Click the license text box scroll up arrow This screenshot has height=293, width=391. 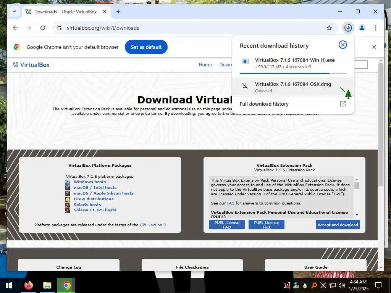coord(357,179)
